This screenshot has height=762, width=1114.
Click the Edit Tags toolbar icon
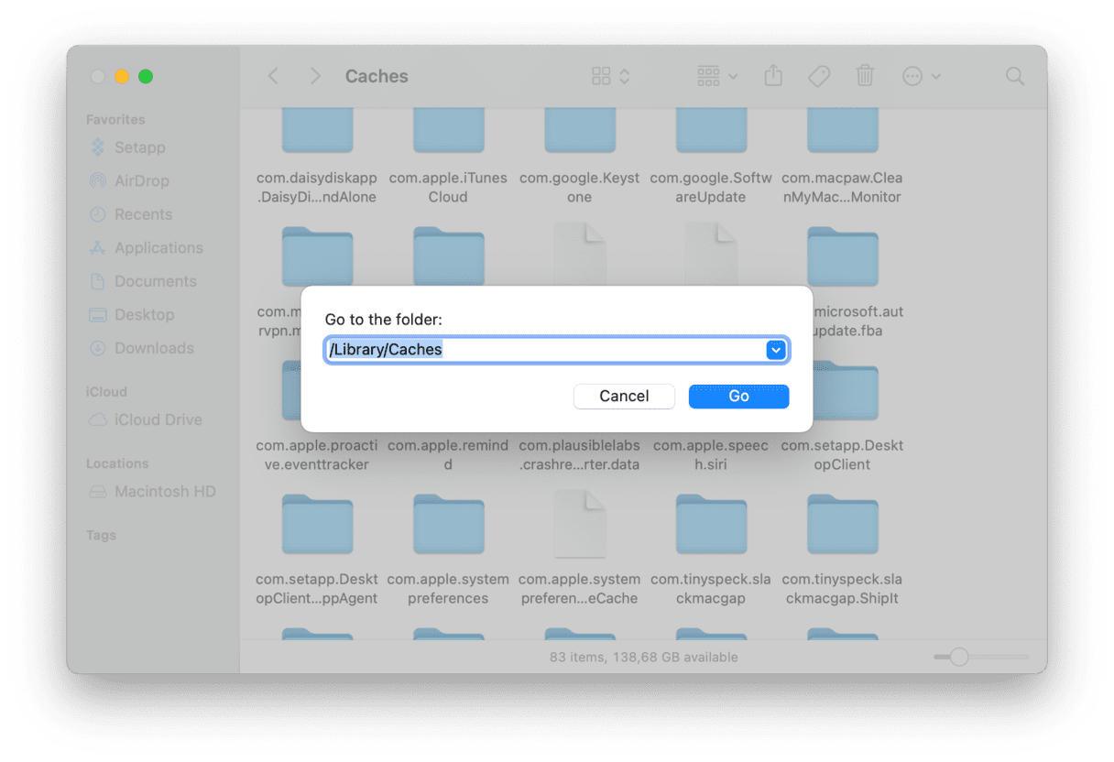tap(819, 76)
